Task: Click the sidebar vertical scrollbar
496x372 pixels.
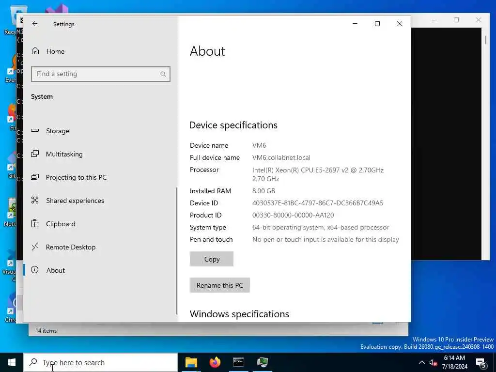Action: [x=176, y=250]
